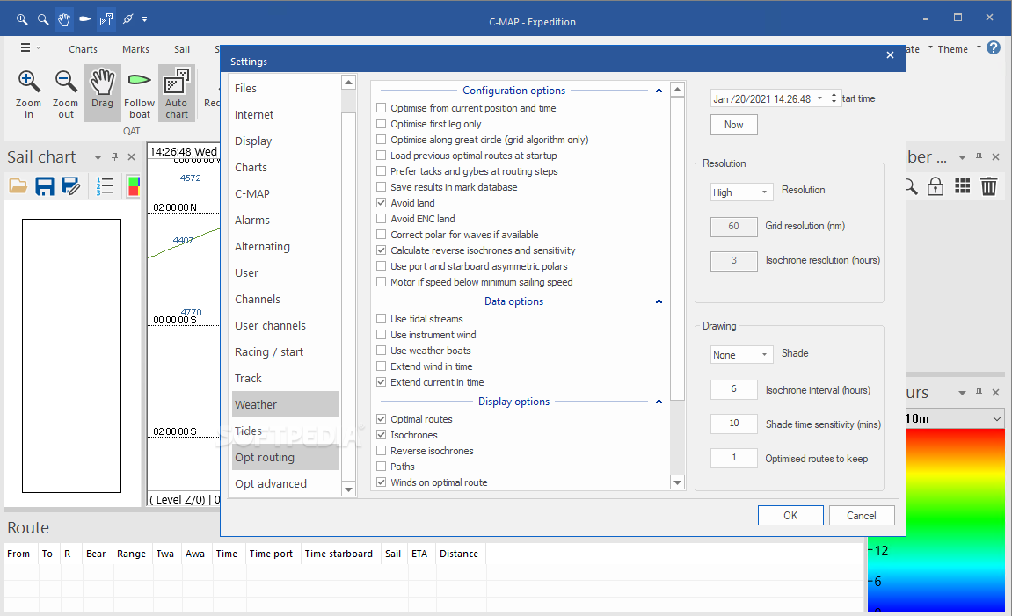
Task: Pin the upper right docked panel
Action: tap(979, 156)
